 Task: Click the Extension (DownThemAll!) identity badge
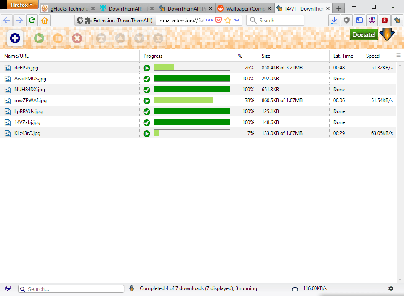tap(115, 20)
